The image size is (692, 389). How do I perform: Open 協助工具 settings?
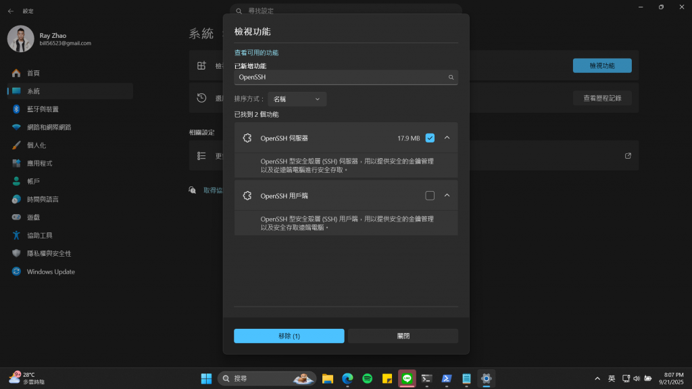[70, 236]
